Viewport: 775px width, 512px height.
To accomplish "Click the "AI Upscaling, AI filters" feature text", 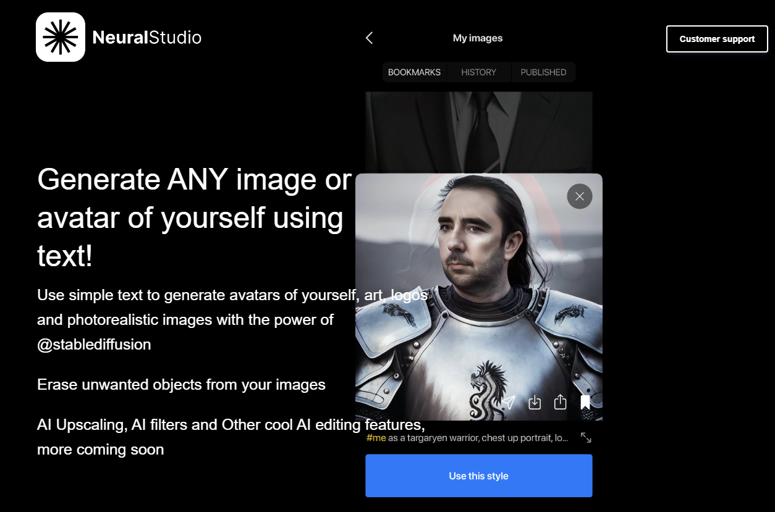I will pos(231,437).
